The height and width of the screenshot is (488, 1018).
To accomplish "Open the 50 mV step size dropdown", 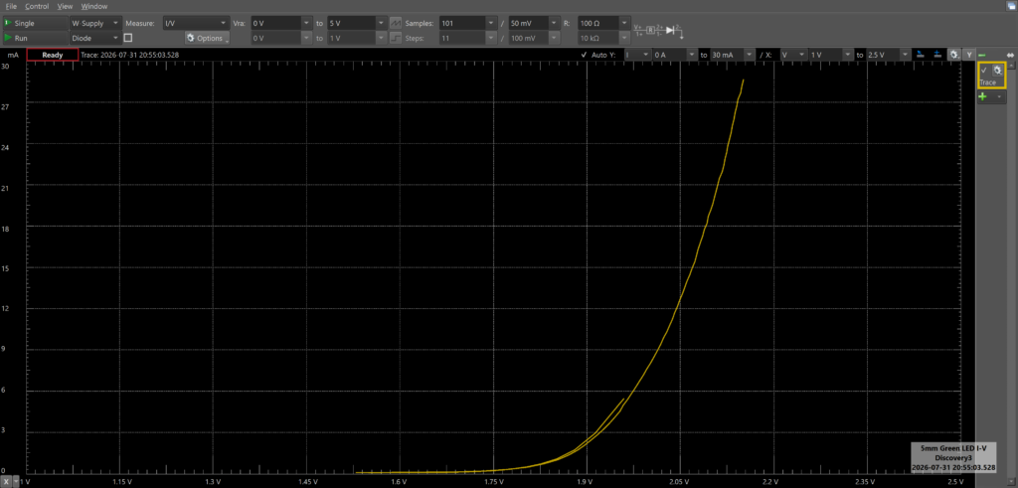I will click(x=534, y=23).
